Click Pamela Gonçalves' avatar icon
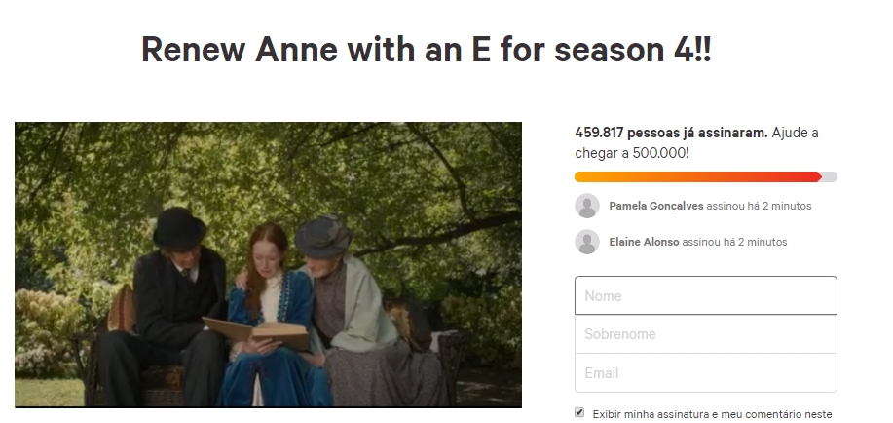Viewport: 893px width, 423px height. pyautogui.click(x=587, y=206)
